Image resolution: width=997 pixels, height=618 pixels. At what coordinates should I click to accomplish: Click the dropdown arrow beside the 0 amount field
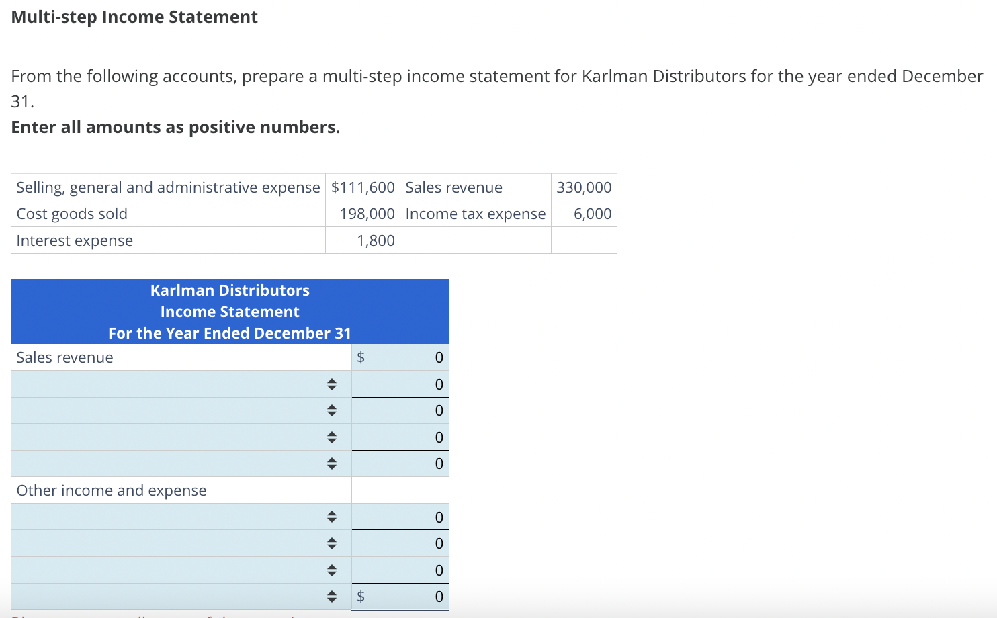click(331, 384)
